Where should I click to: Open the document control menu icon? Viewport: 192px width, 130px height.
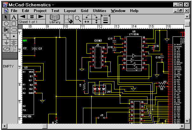coord(6,11)
